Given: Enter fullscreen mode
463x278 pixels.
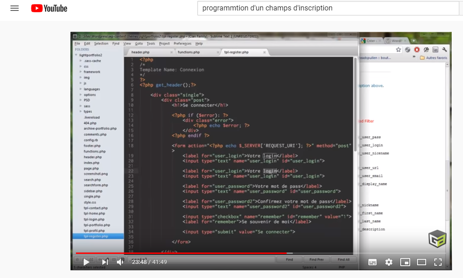Looking at the screenshot, I should tap(438, 262).
